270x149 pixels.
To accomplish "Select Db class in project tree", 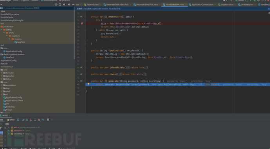I will (x=6, y=104).
